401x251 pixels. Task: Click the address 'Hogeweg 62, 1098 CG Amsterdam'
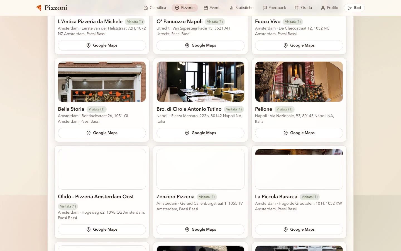tap(113, 212)
